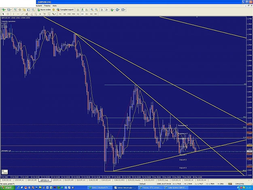Screen dimensions: 253x190
Task: Zoom out the chart with magnifier minus
Action: [x=96, y=10]
